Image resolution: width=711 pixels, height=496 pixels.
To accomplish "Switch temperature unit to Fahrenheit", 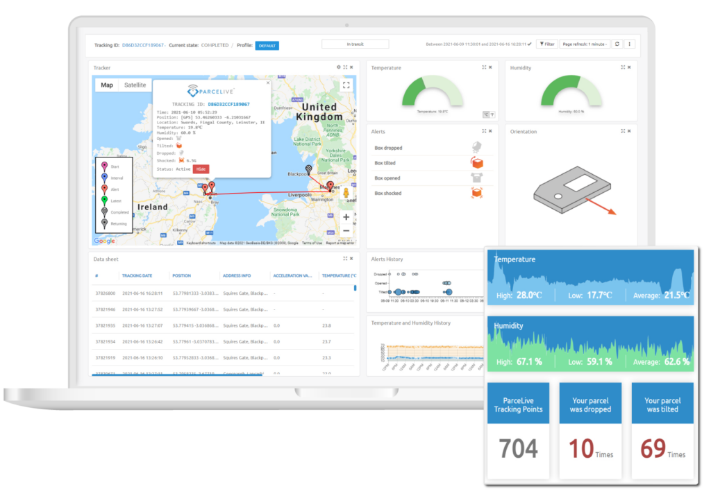I will (x=492, y=114).
